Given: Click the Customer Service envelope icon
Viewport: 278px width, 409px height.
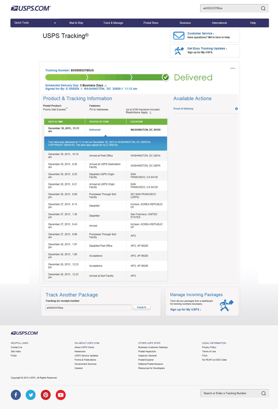Looking at the screenshot, I should click(x=179, y=36).
